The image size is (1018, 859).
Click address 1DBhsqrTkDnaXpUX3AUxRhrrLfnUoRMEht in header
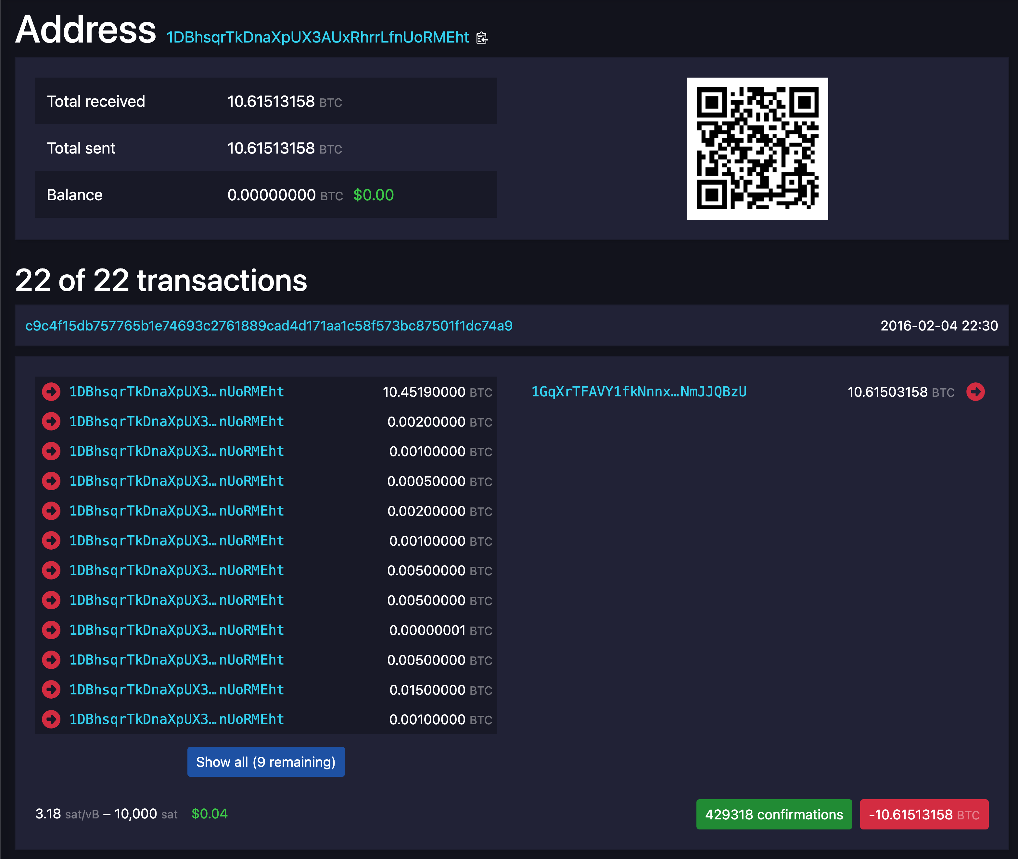click(317, 38)
